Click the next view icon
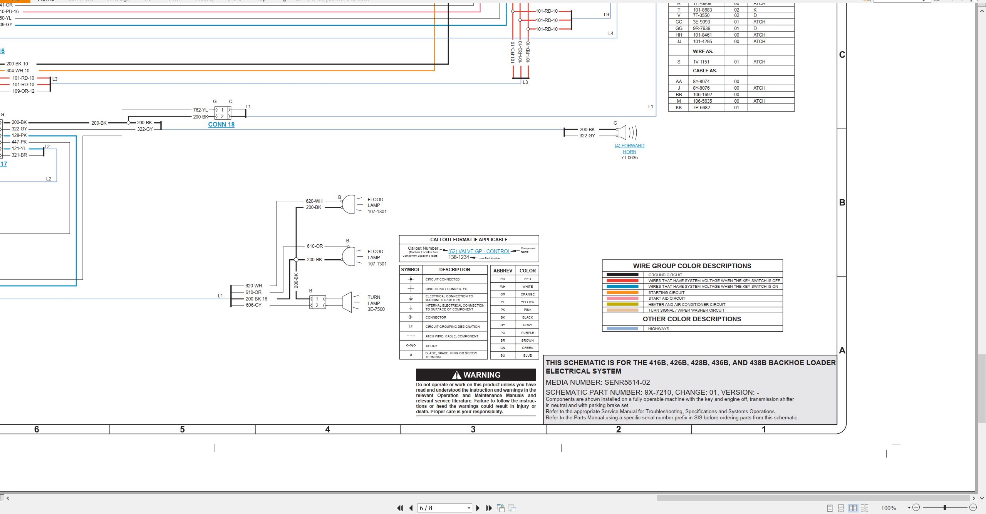This screenshot has width=986, height=514. coord(512,508)
